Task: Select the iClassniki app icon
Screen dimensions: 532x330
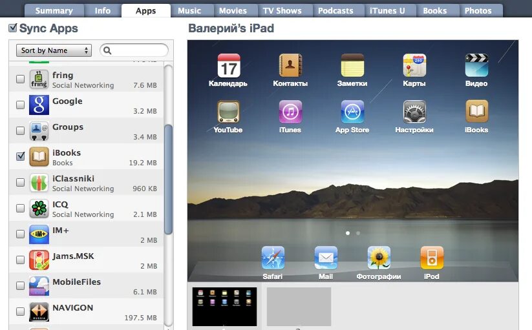Action: pos(39,182)
